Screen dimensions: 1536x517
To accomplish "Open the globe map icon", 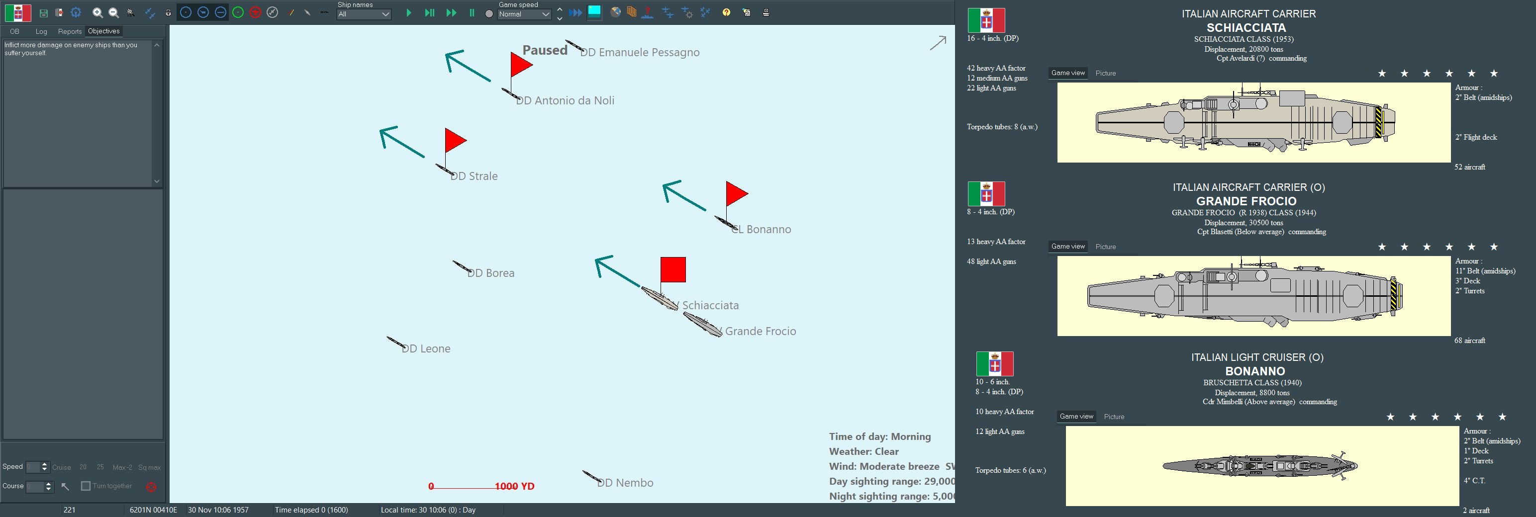I will (615, 12).
